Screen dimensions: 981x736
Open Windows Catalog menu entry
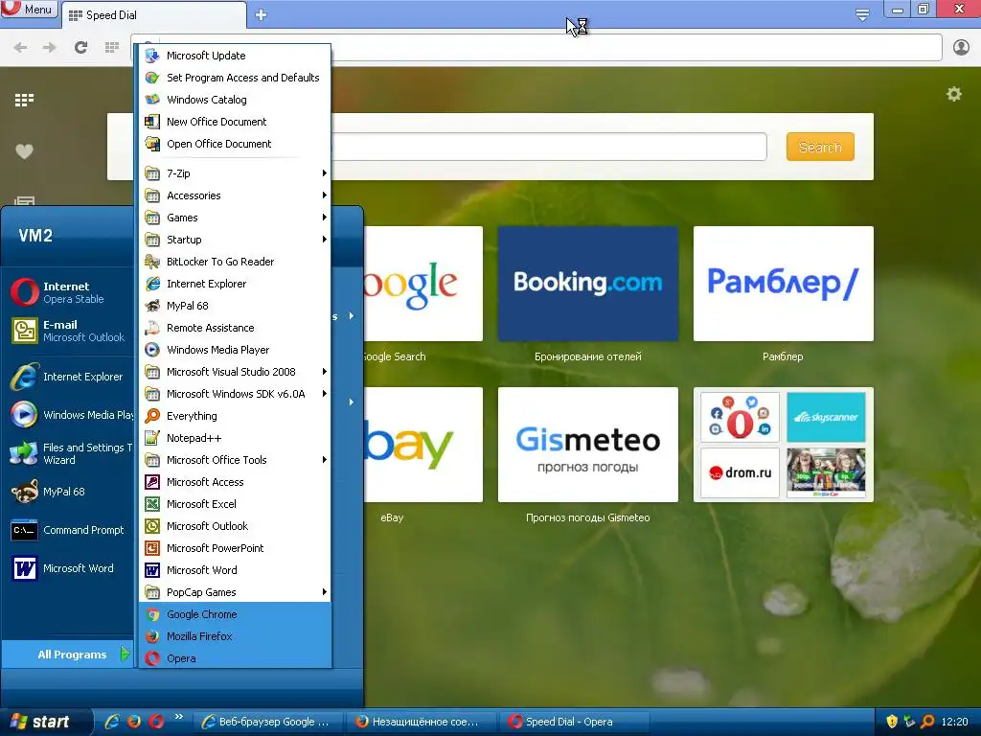[235, 100]
